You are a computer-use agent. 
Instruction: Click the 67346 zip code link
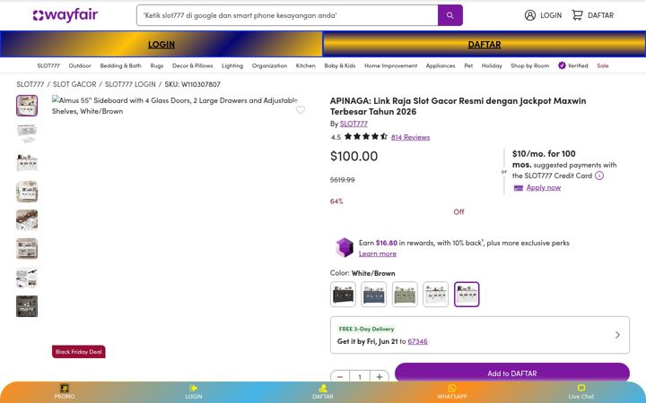tap(417, 341)
